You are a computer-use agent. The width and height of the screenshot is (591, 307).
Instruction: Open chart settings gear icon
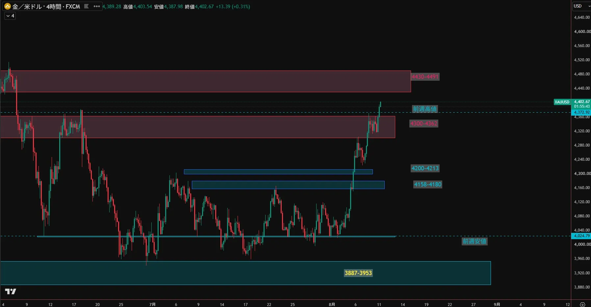click(x=582, y=304)
